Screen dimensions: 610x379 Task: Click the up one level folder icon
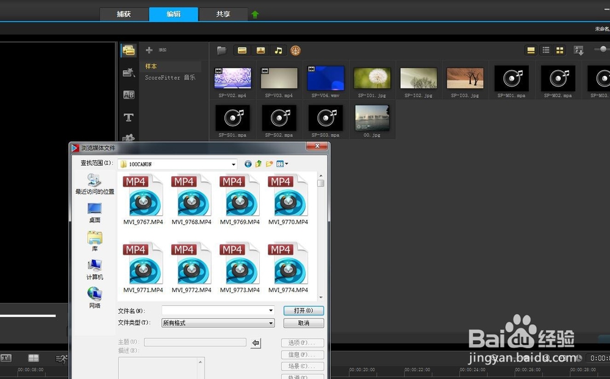258,164
